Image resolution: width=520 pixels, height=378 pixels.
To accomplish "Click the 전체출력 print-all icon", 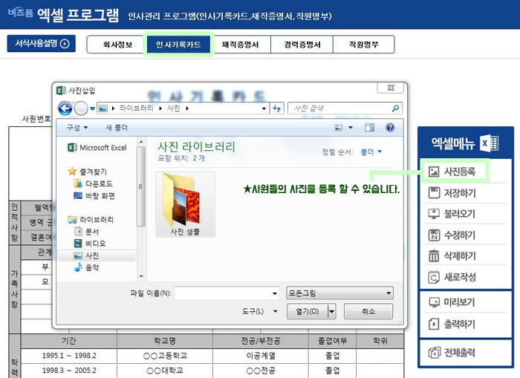I will (434, 353).
